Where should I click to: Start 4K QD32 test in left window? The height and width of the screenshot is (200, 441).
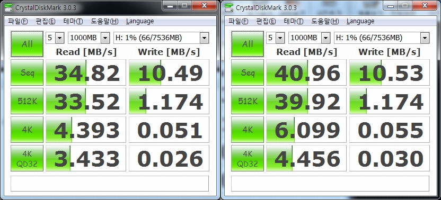tap(27, 158)
